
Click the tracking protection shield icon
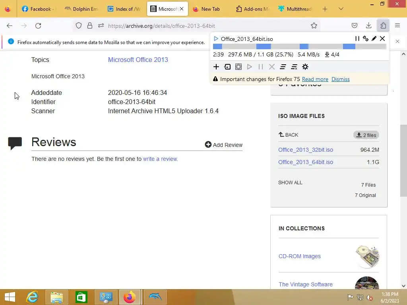(x=79, y=26)
